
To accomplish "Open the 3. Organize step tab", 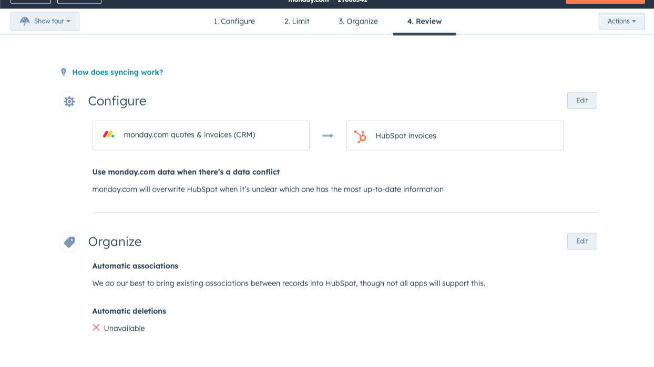I will [358, 22].
